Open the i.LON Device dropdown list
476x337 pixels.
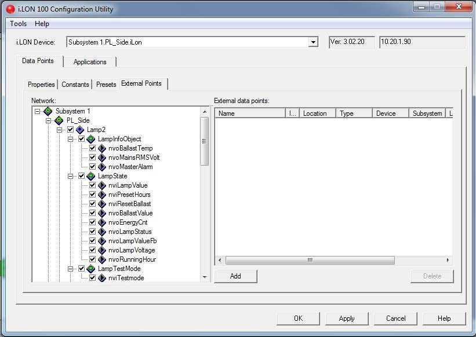[x=313, y=42]
